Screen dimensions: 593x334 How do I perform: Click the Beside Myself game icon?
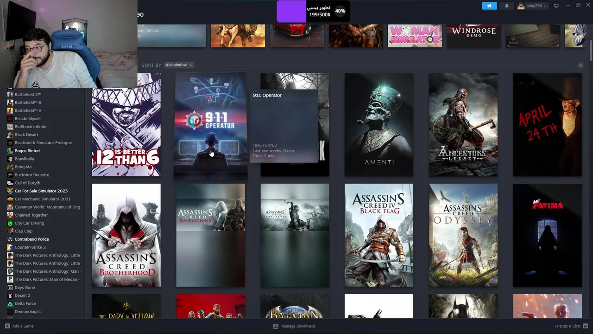10,118
